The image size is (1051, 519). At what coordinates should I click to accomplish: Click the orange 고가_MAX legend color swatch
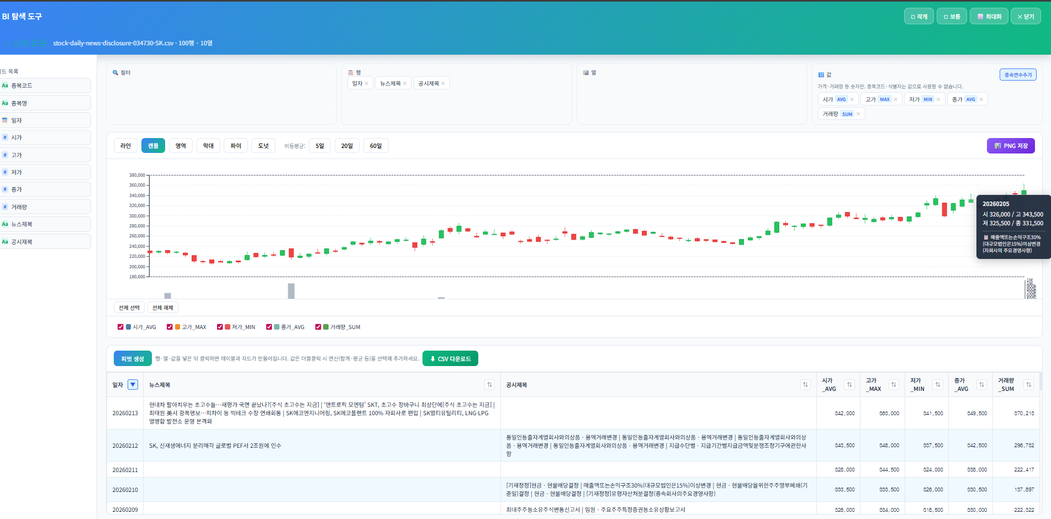177,327
